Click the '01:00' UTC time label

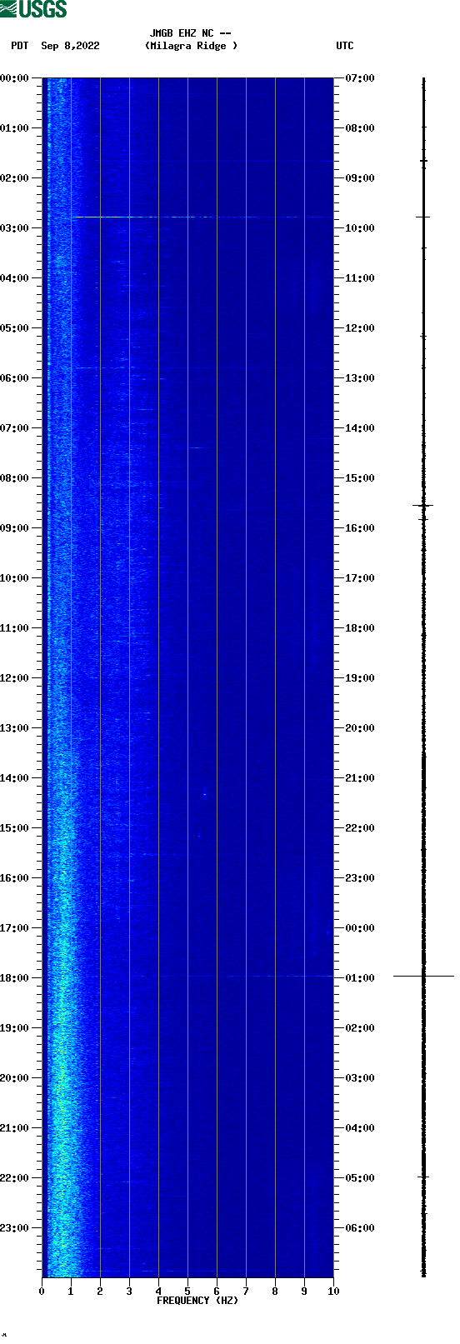coord(360,978)
